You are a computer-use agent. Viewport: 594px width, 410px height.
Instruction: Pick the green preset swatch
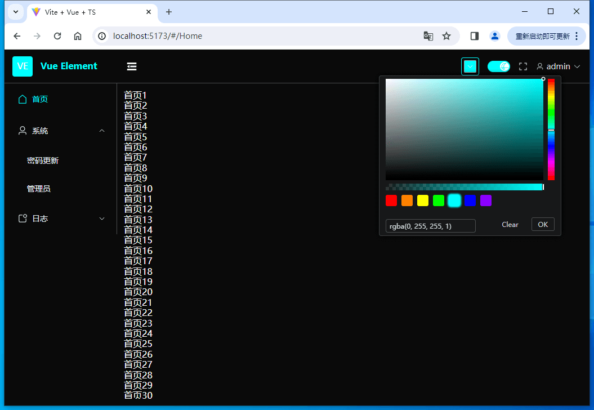(x=438, y=200)
